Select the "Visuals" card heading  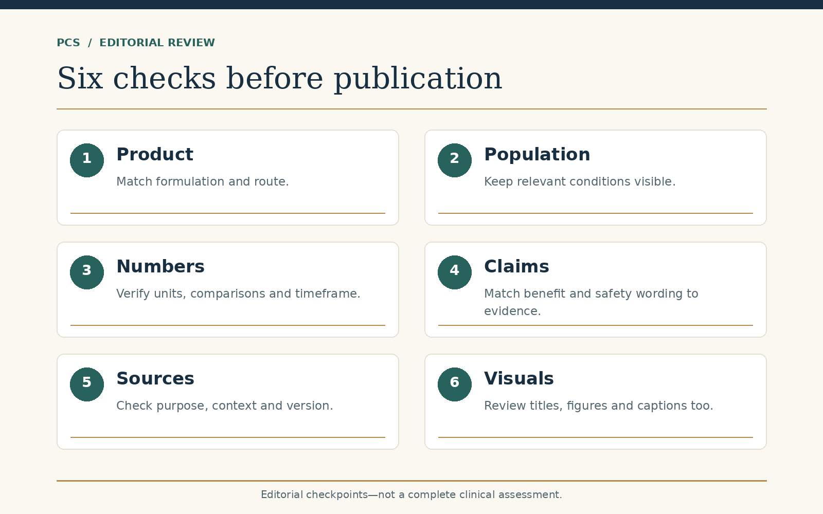[x=519, y=379]
